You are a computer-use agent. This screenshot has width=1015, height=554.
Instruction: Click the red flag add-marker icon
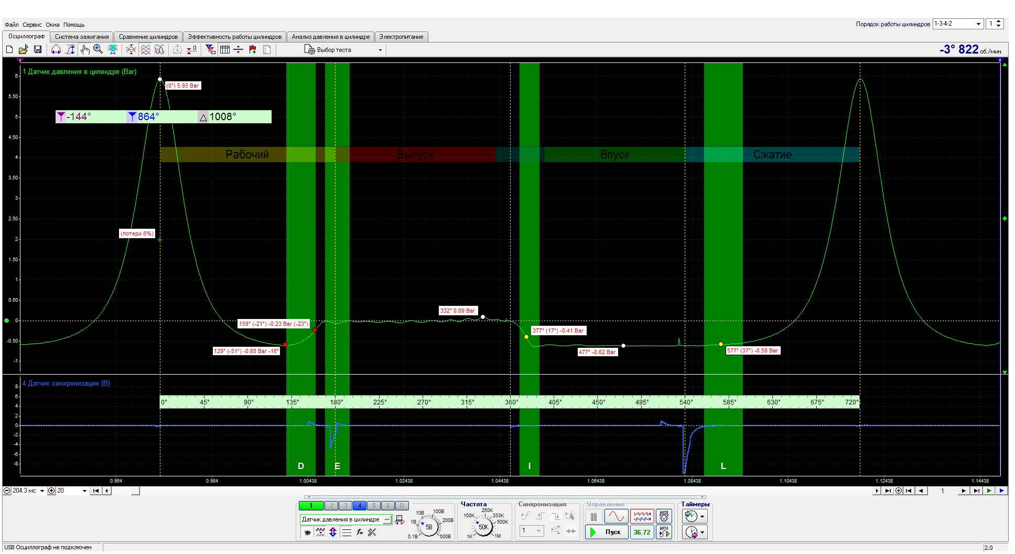coord(253,50)
